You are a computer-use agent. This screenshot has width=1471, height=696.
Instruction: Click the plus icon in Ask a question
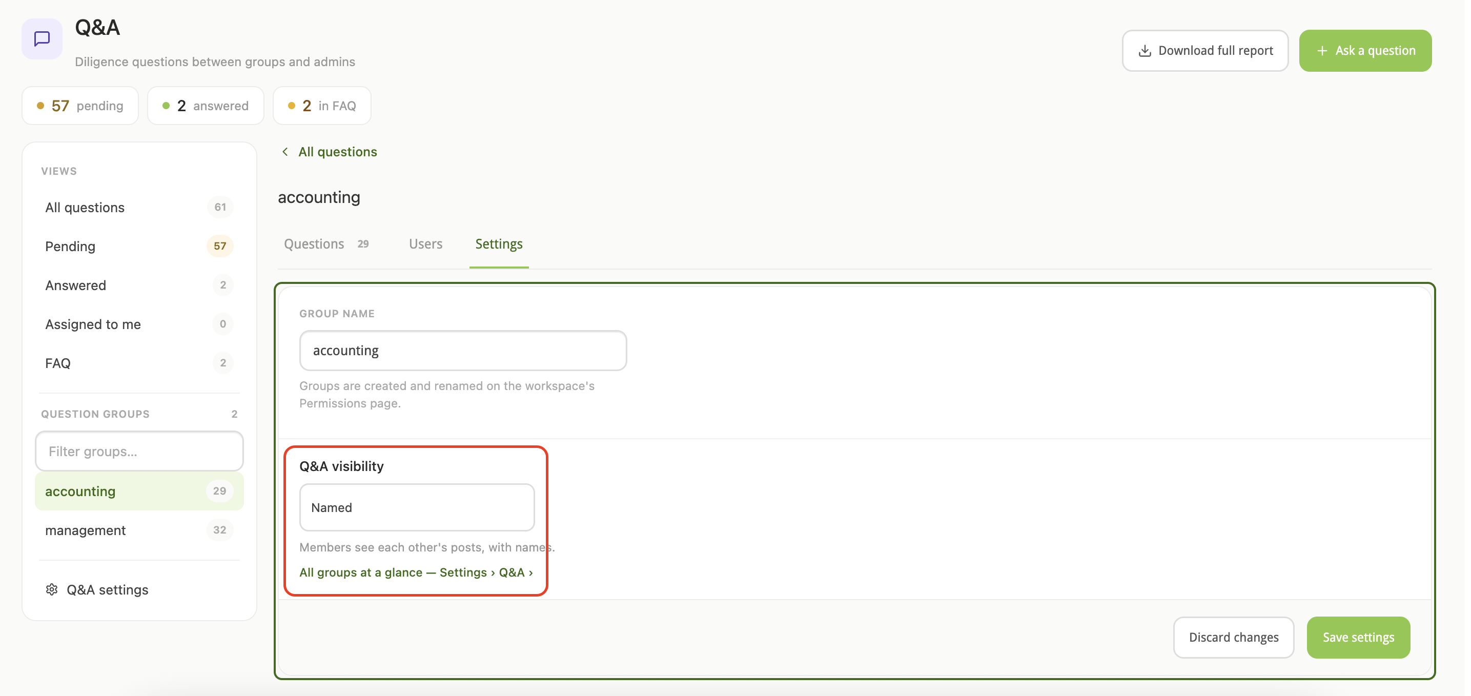click(x=1321, y=51)
